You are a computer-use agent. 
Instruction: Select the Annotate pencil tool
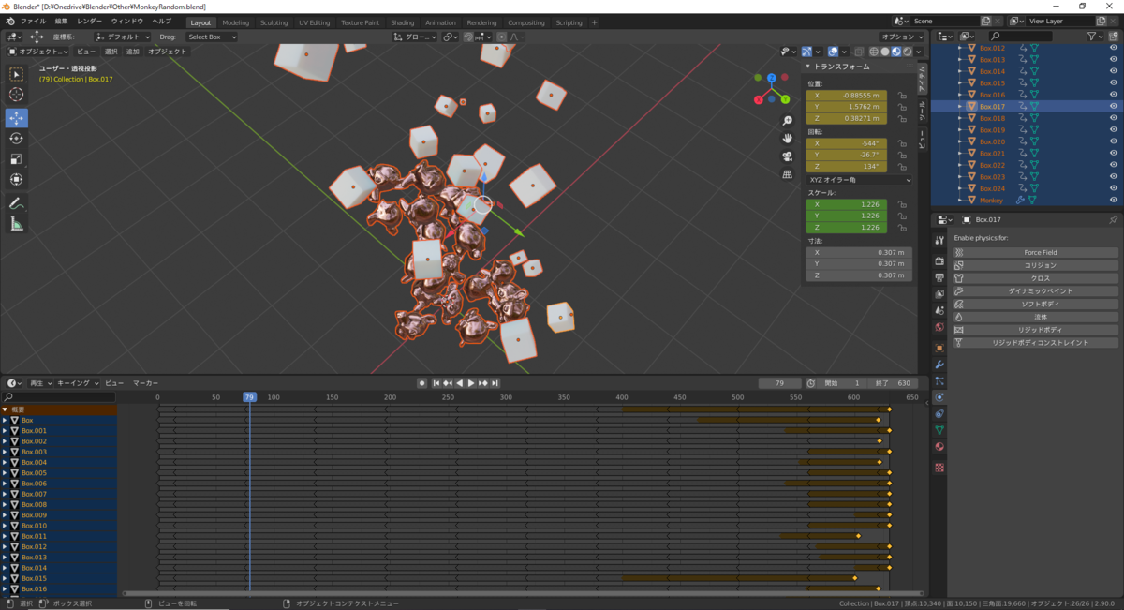(17, 203)
